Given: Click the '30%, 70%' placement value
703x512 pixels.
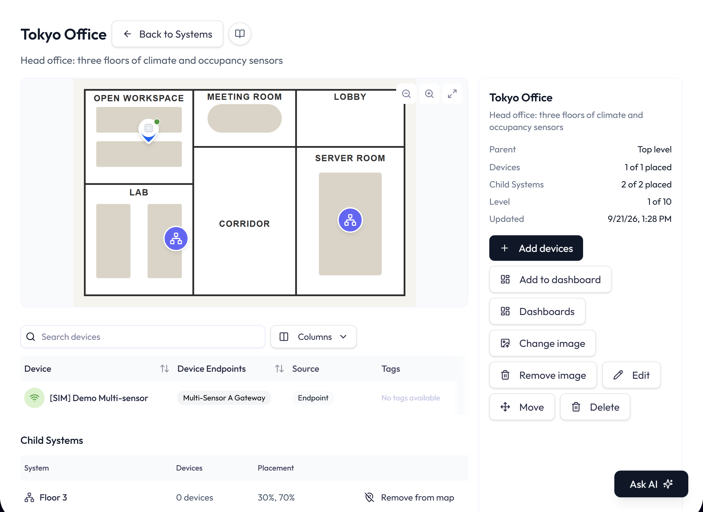Looking at the screenshot, I should 276,497.
